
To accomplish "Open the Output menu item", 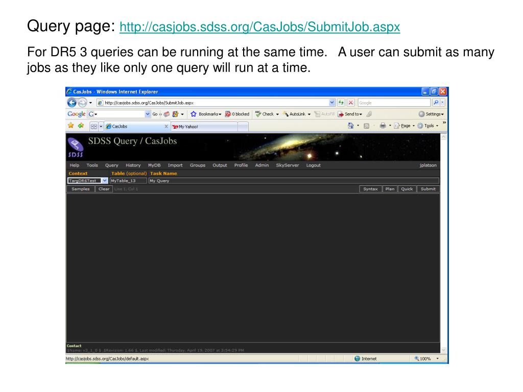I will pyautogui.click(x=220, y=165).
